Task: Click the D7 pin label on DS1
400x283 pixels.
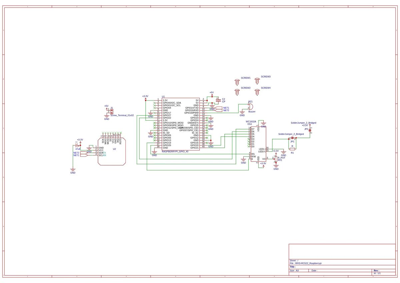Action: tap(253, 129)
